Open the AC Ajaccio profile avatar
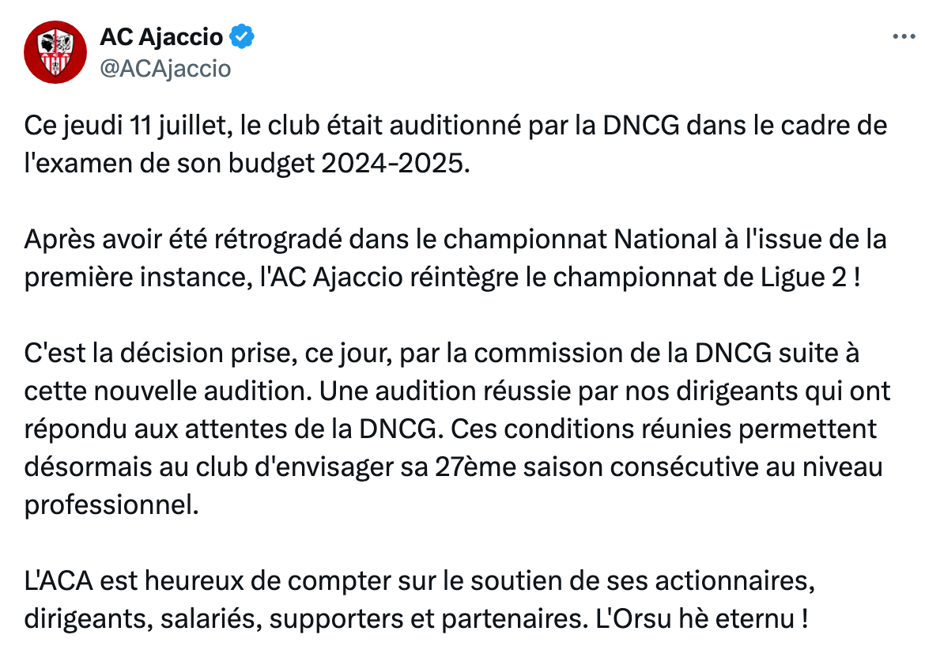The width and height of the screenshot is (925, 650). [55, 52]
